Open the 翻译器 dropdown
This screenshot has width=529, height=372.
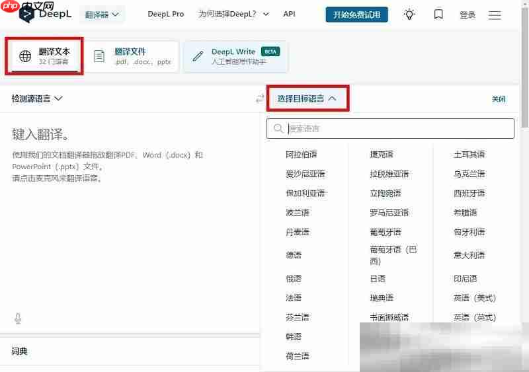(x=102, y=15)
